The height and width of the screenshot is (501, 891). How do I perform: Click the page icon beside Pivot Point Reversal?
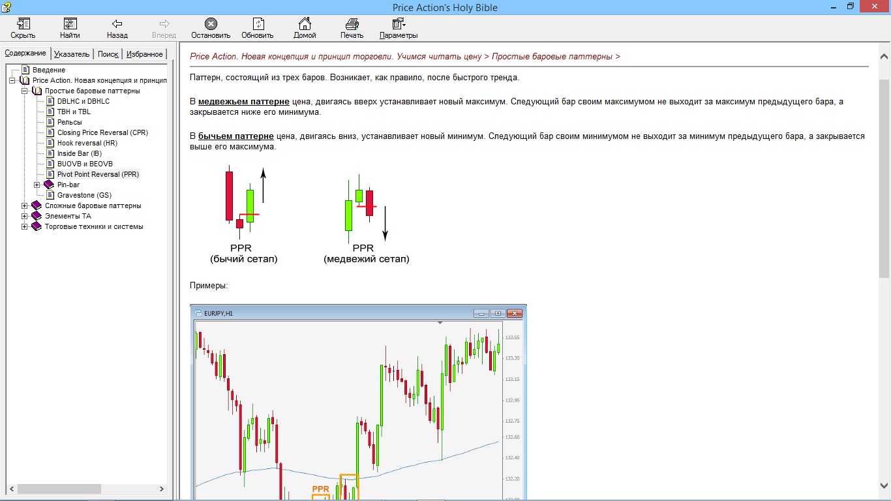point(50,174)
